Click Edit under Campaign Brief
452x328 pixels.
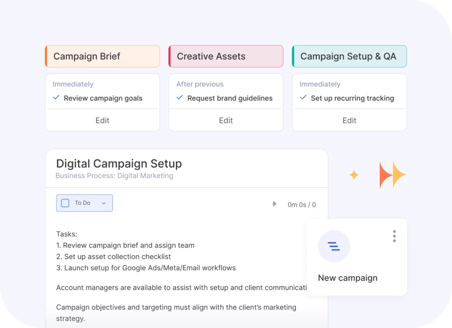click(x=103, y=120)
